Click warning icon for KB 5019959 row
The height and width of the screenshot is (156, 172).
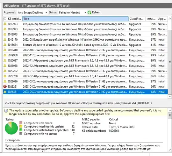5,55
